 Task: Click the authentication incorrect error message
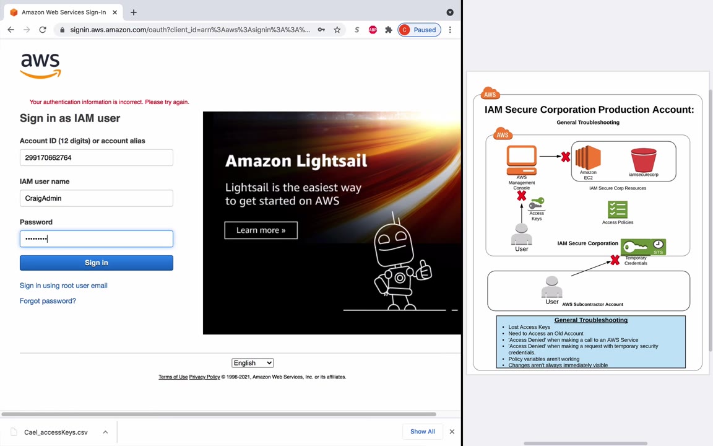tap(109, 102)
